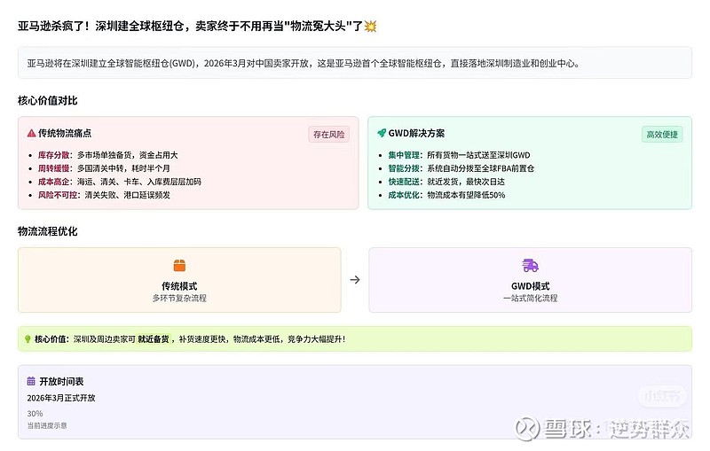Select the 传统模式 card
The image size is (710, 451).
[x=179, y=280]
